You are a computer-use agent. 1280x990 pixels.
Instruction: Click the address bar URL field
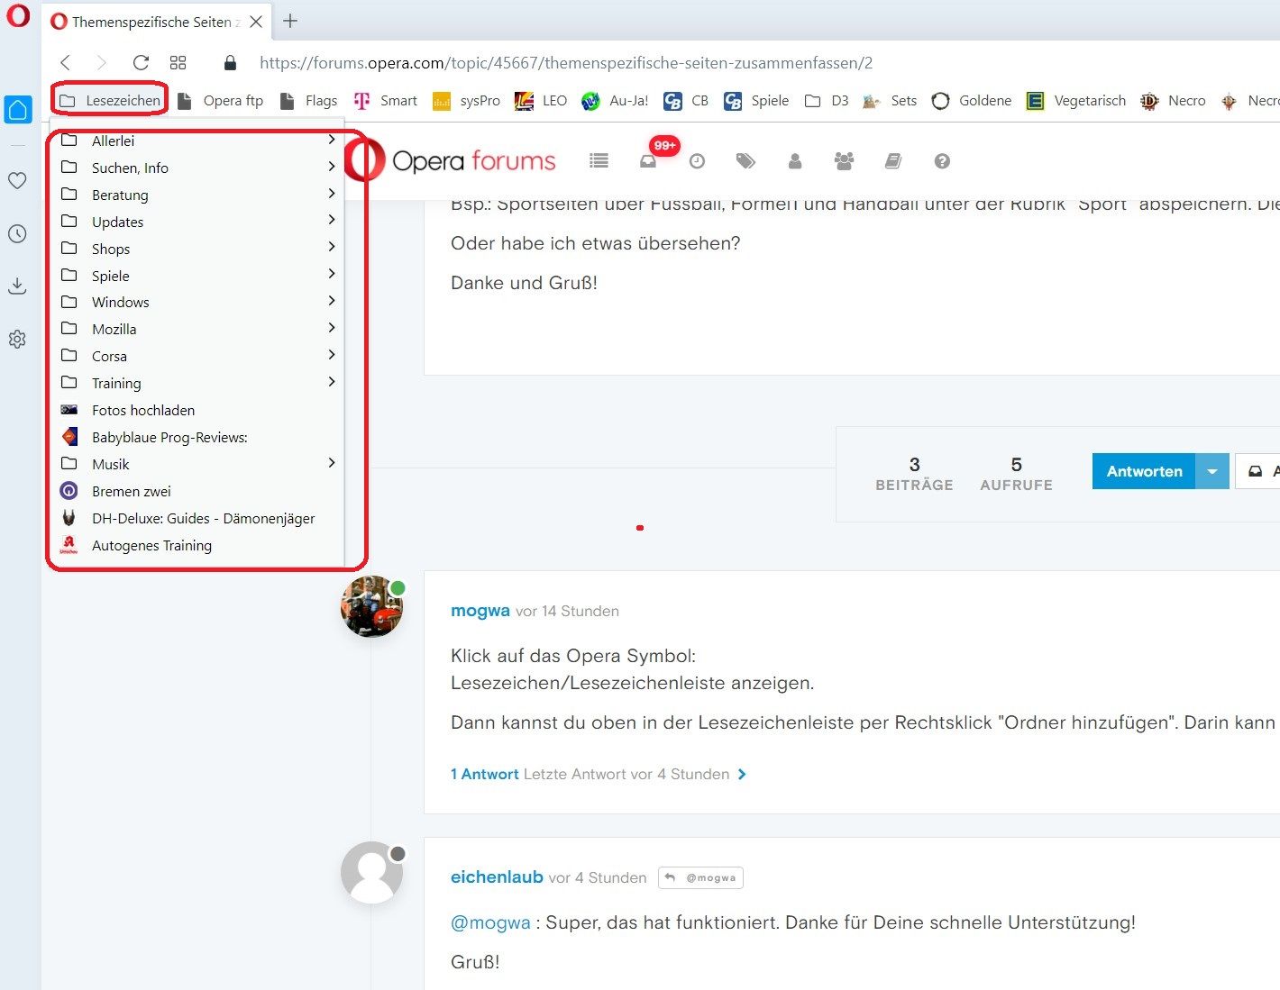[x=566, y=63]
